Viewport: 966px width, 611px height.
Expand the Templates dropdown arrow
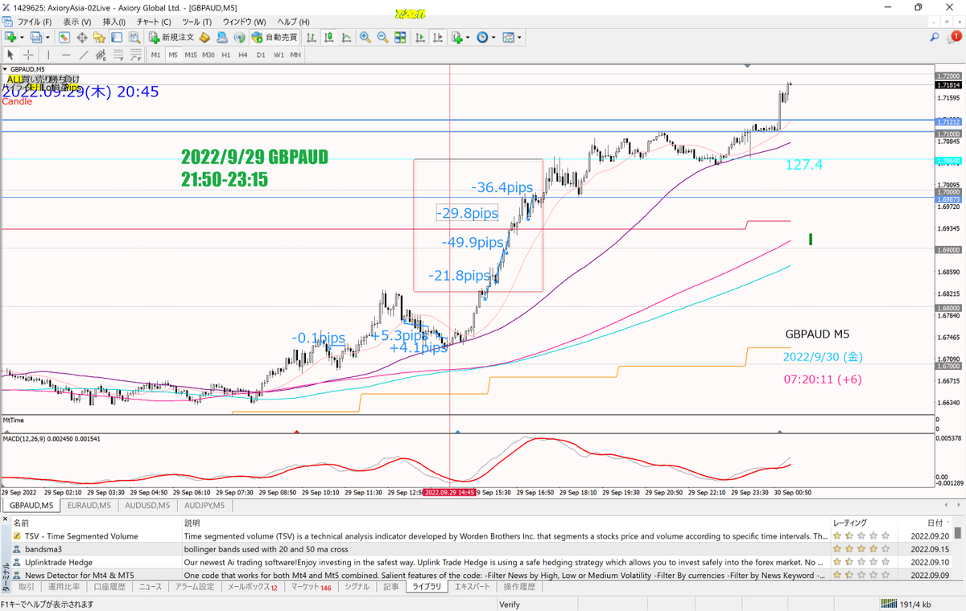point(519,37)
